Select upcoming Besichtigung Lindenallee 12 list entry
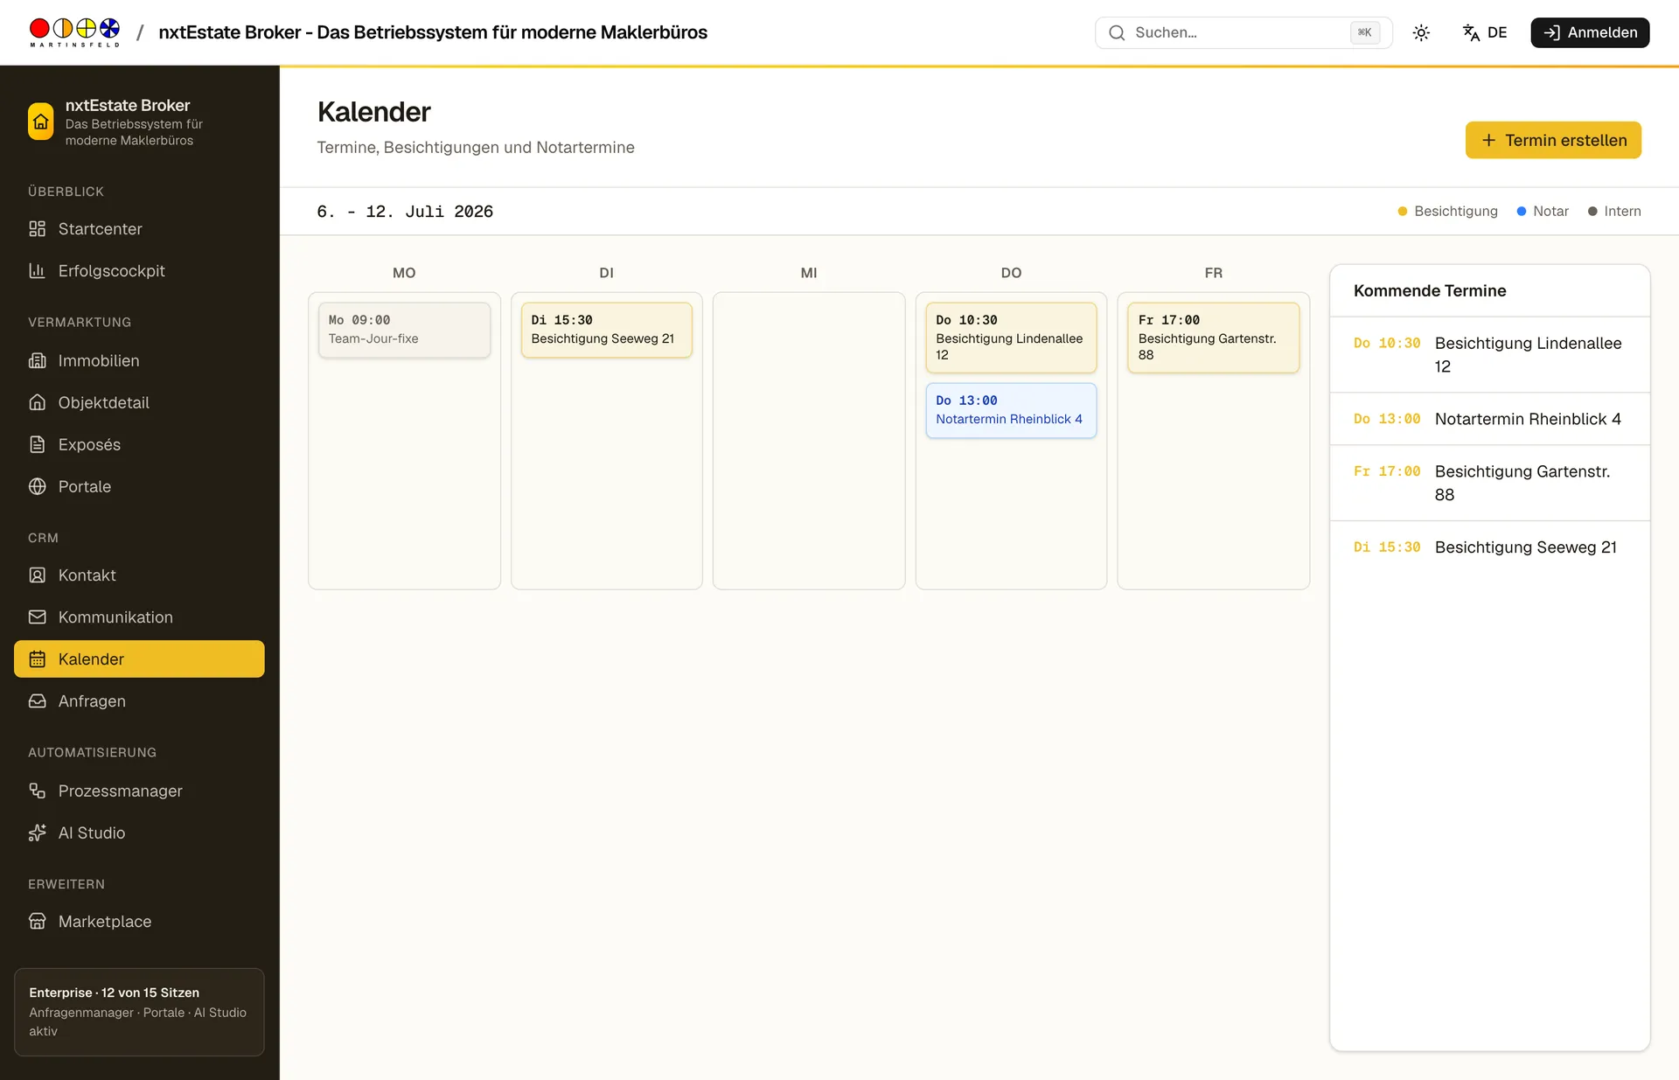Screen dimensions: 1679x1080 (1489, 354)
